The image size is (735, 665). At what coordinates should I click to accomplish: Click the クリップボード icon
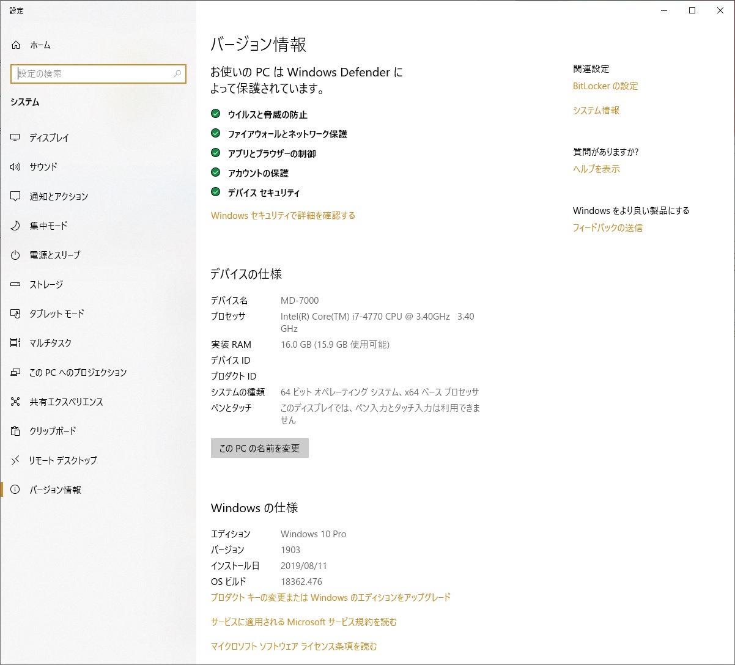point(16,431)
